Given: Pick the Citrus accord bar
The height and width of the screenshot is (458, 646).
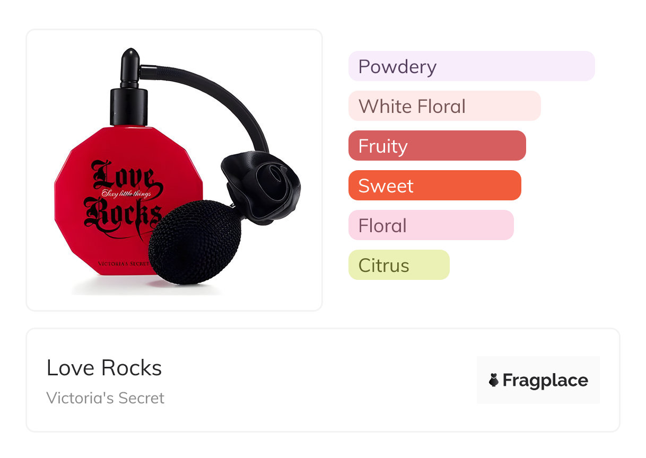Looking at the screenshot, I should pos(399,265).
